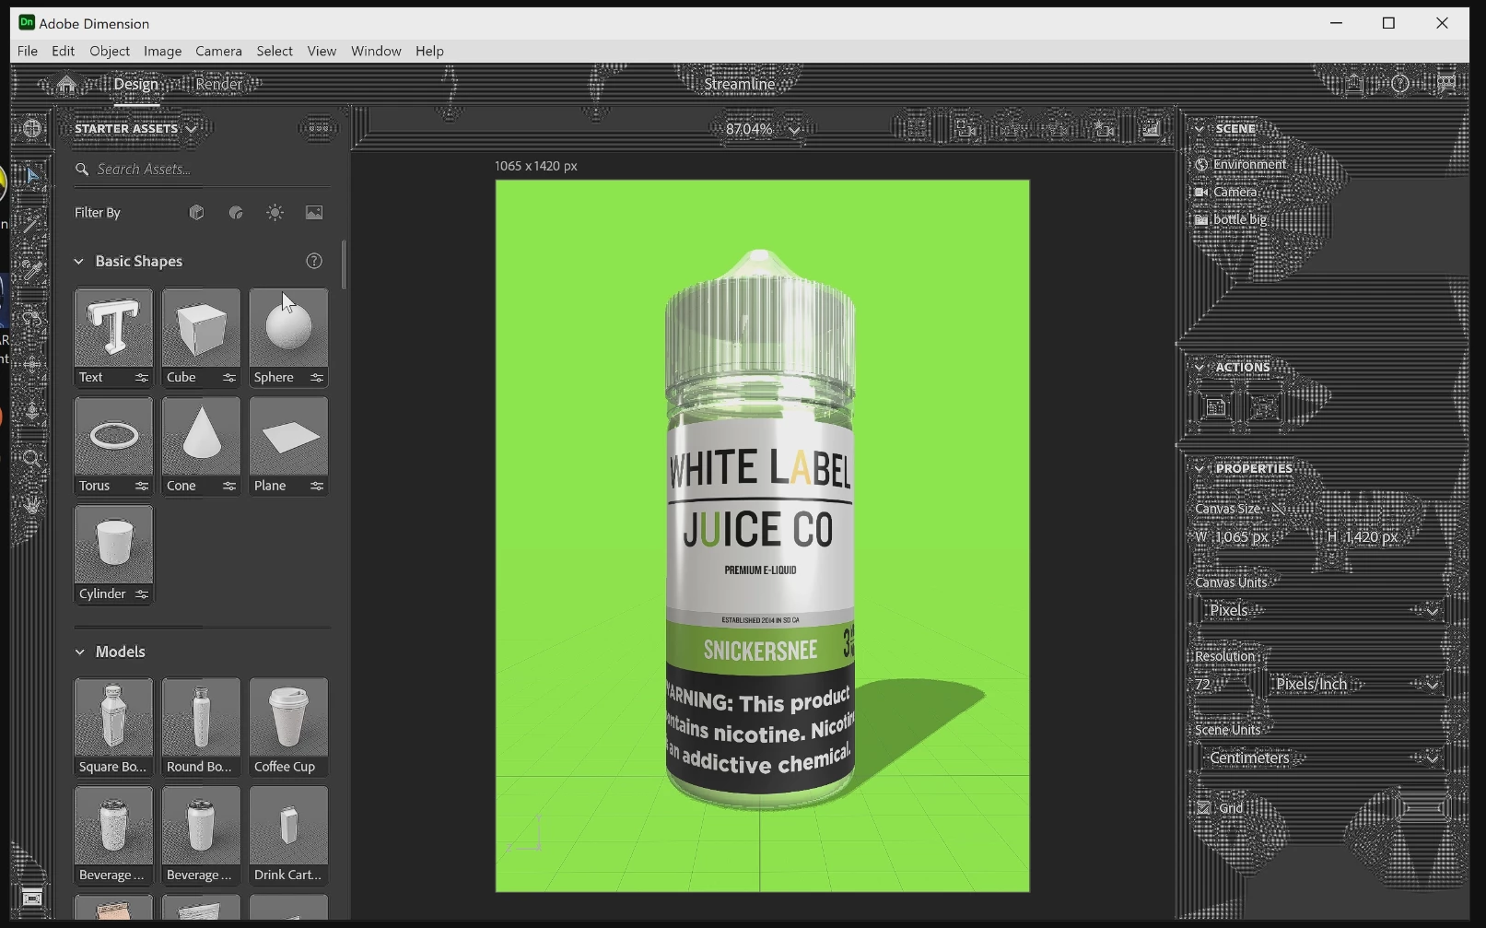Click the share icon in header
Screen dimensions: 1486x928
1353,85
